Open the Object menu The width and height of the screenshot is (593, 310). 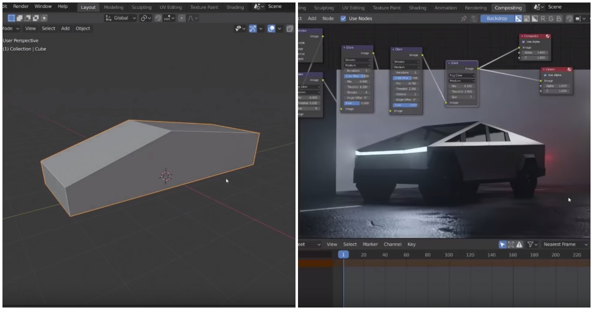click(x=83, y=28)
